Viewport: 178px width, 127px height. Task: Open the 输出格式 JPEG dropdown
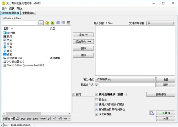tap(125, 79)
